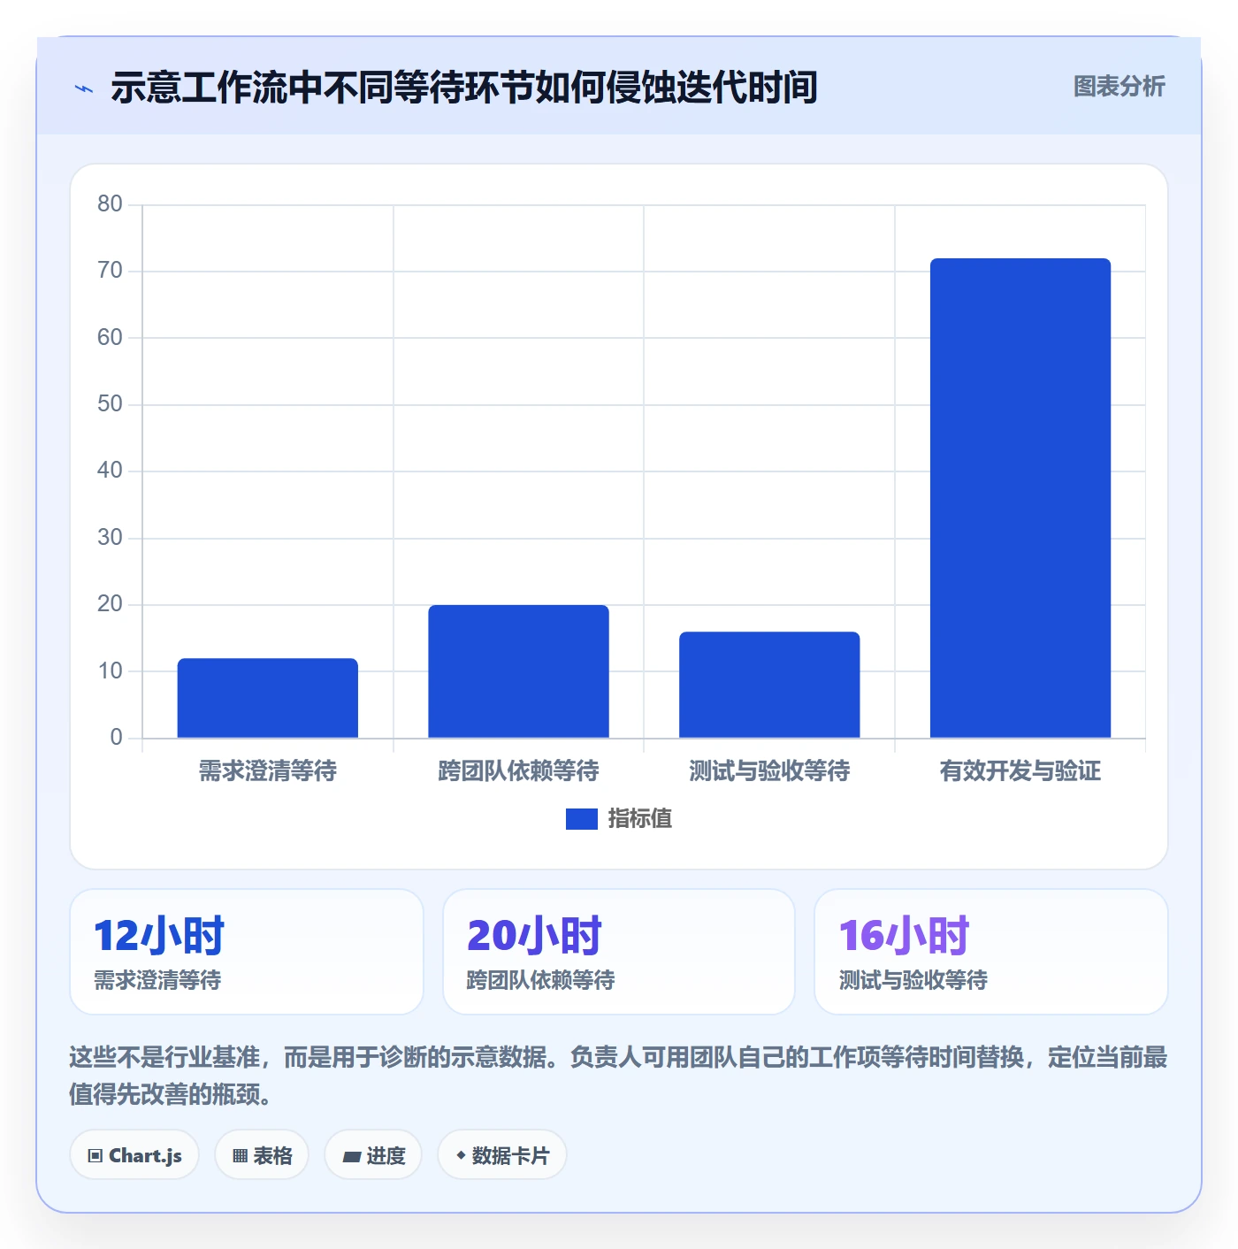Toggle the 指标值 legend color box
The image size is (1238, 1249).
[581, 819]
